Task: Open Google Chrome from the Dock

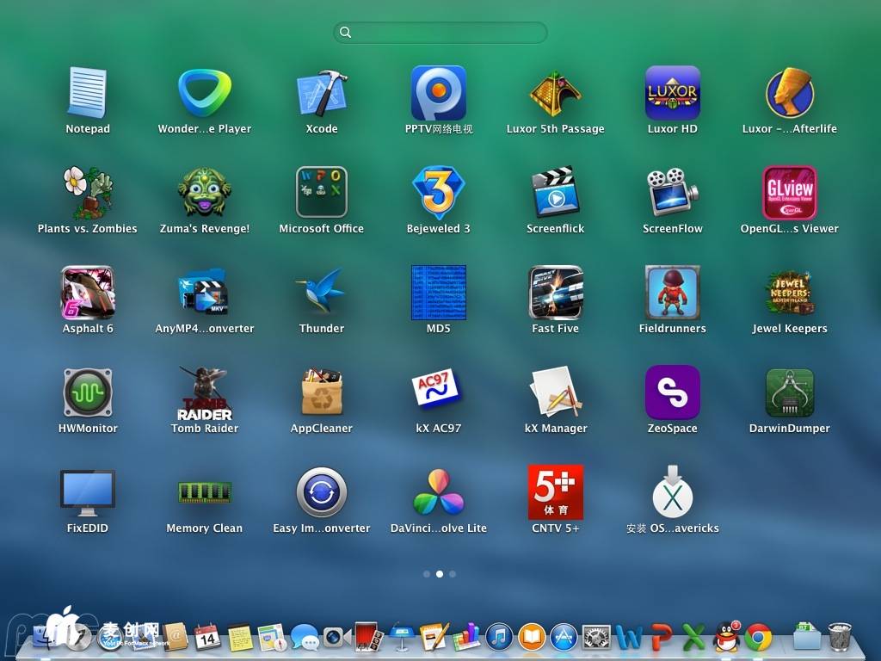Action: coord(758,638)
